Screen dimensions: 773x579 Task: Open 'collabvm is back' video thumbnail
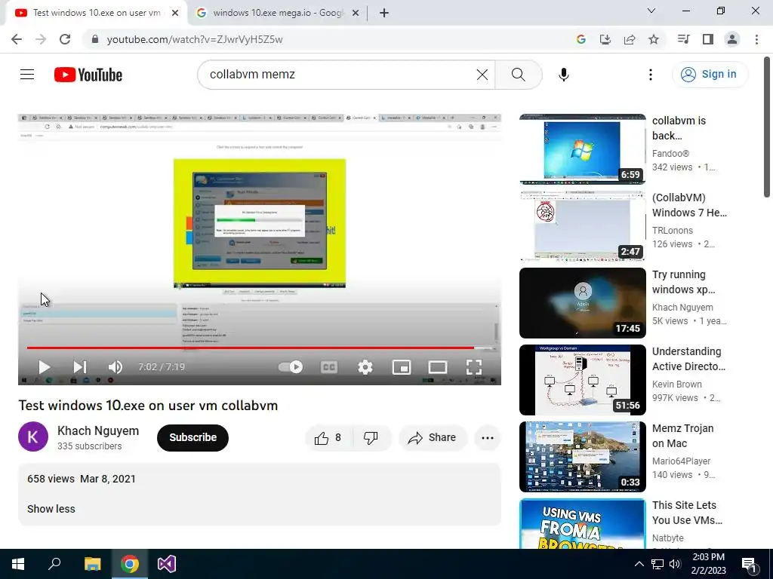pos(582,149)
